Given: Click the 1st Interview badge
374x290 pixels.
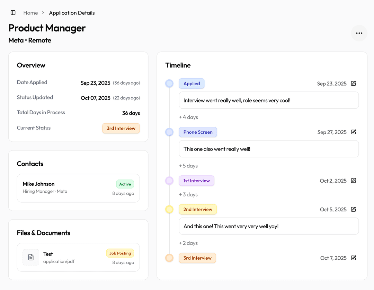Looking at the screenshot, I should point(196,181).
